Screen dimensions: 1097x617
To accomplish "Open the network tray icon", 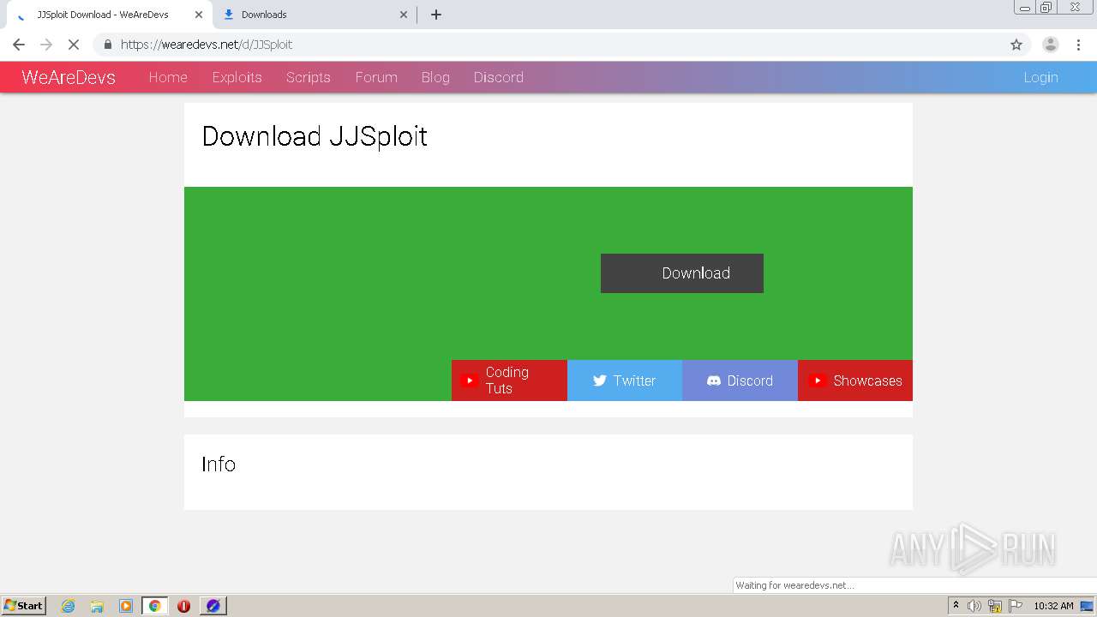I will coord(995,606).
